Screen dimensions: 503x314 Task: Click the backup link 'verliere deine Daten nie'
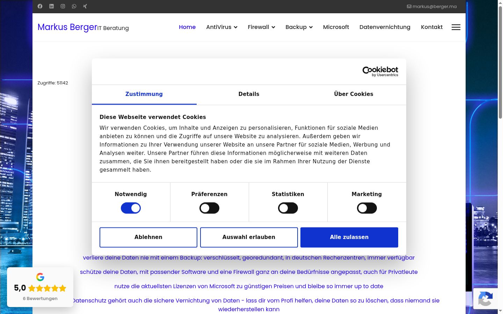click(x=249, y=257)
